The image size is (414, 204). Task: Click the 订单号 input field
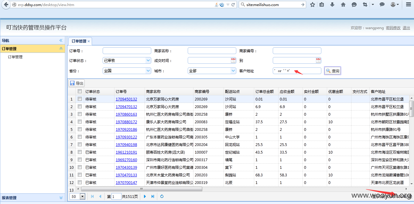point(127,51)
